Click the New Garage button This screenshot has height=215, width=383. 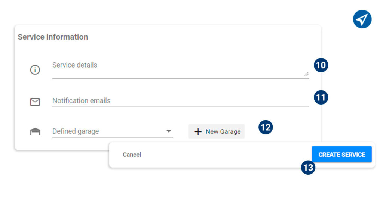[216, 131]
